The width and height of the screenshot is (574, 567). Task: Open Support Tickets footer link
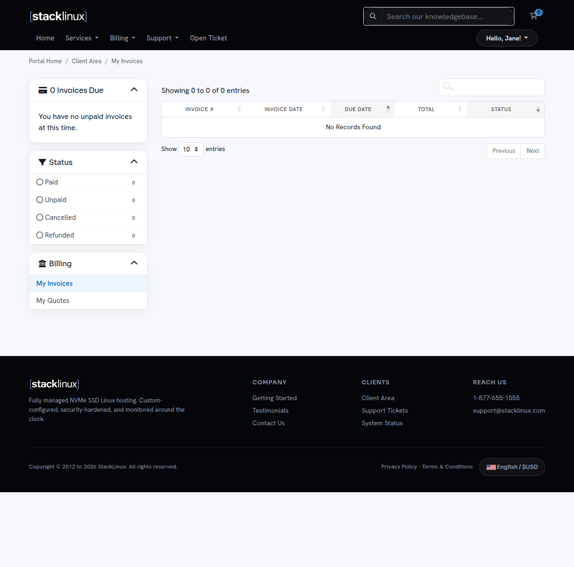385,410
